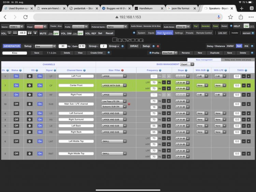Bookmark page using the star icon
256x192 pixels.
click(230, 17)
